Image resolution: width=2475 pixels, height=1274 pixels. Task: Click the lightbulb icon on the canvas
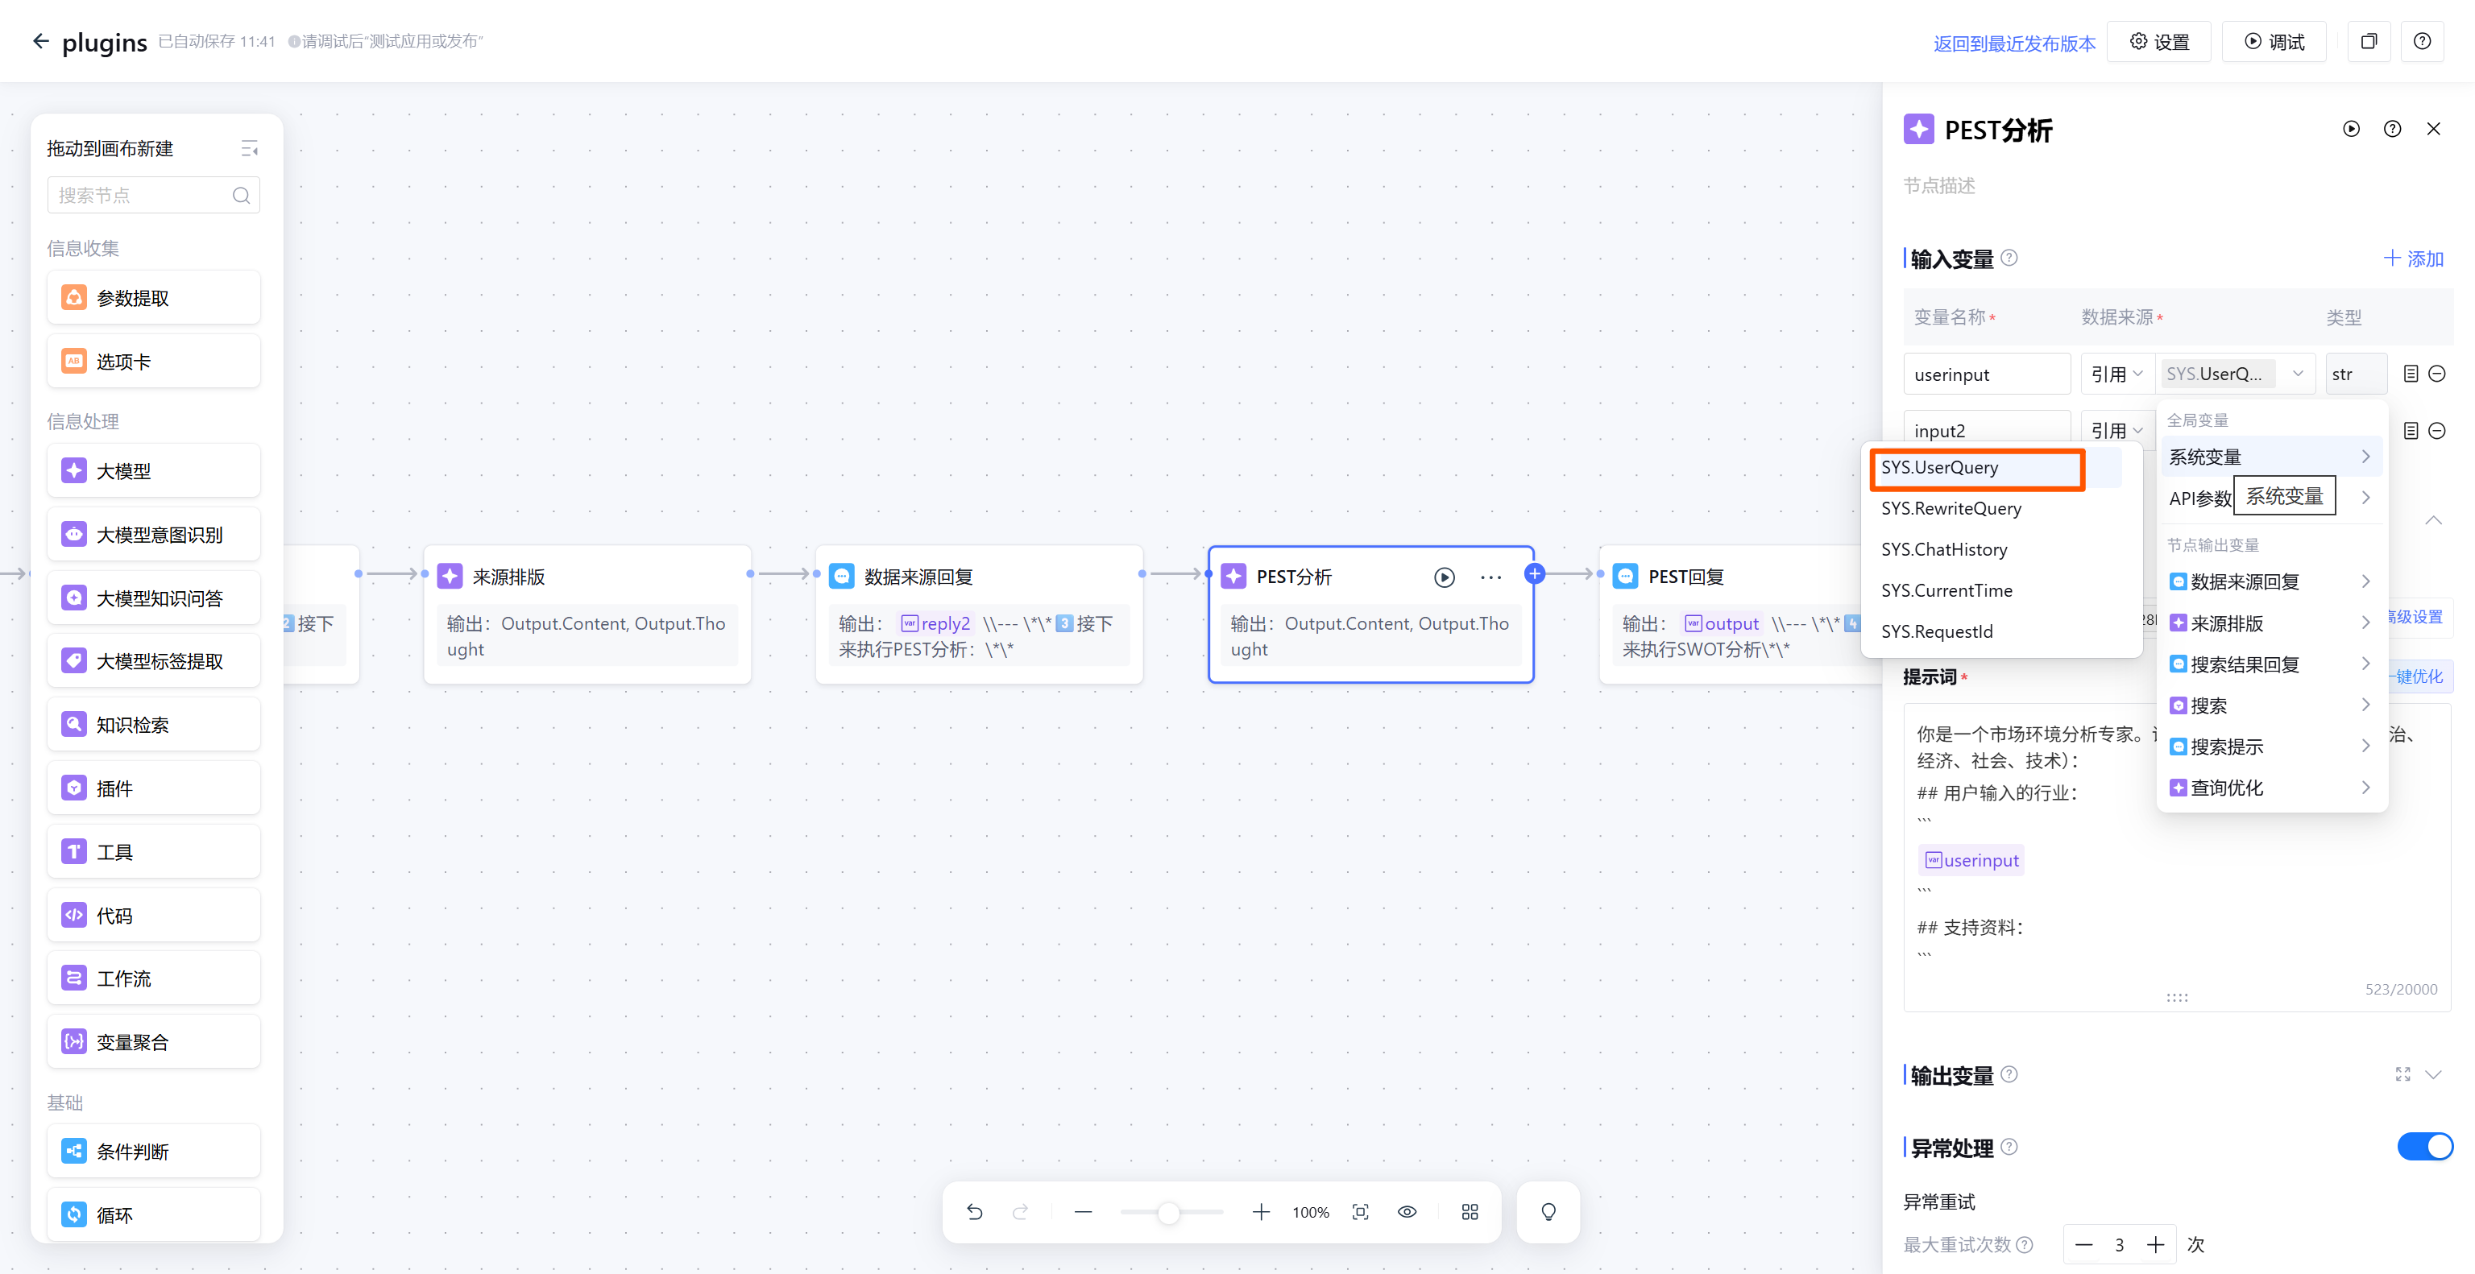(x=1548, y=1212)
